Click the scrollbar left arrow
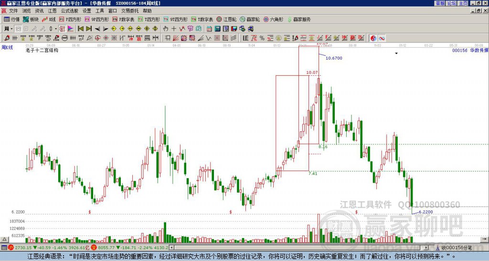489x261 pixels. [x=171, y=248]
